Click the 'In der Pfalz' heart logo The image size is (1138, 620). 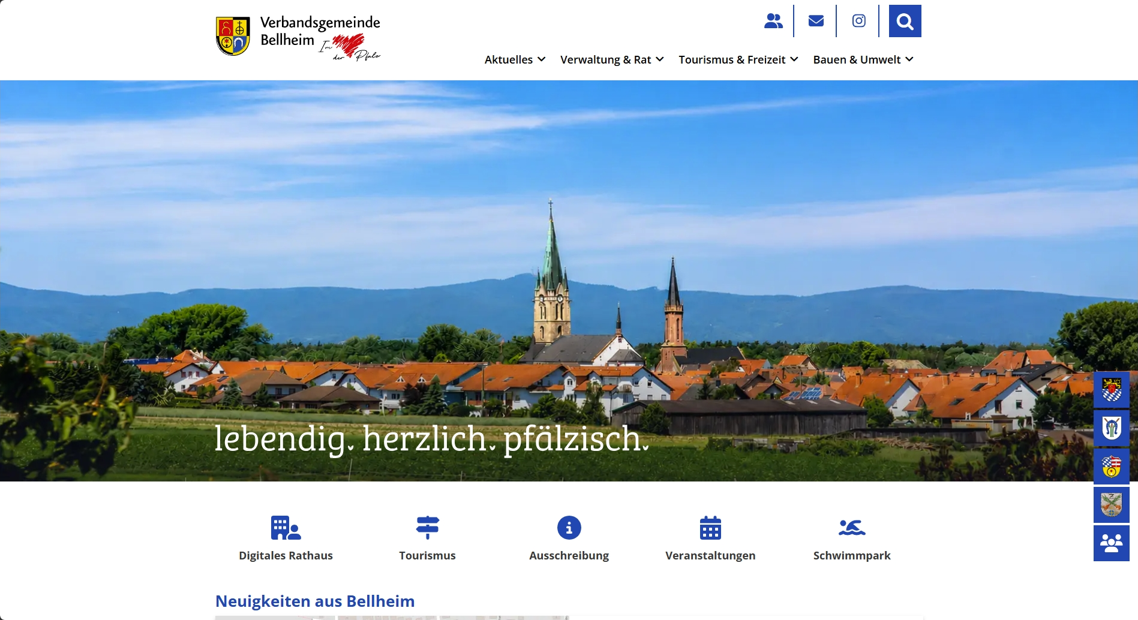[x=350, y=47]
